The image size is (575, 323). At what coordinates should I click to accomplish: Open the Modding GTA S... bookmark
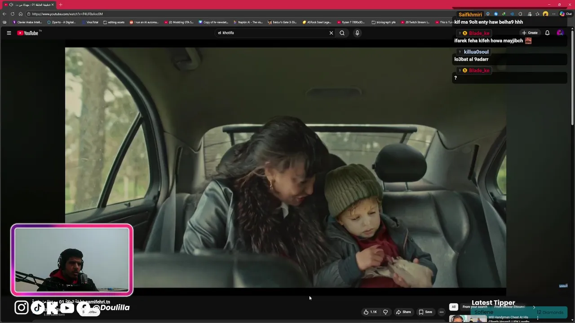tap(179, 22)
